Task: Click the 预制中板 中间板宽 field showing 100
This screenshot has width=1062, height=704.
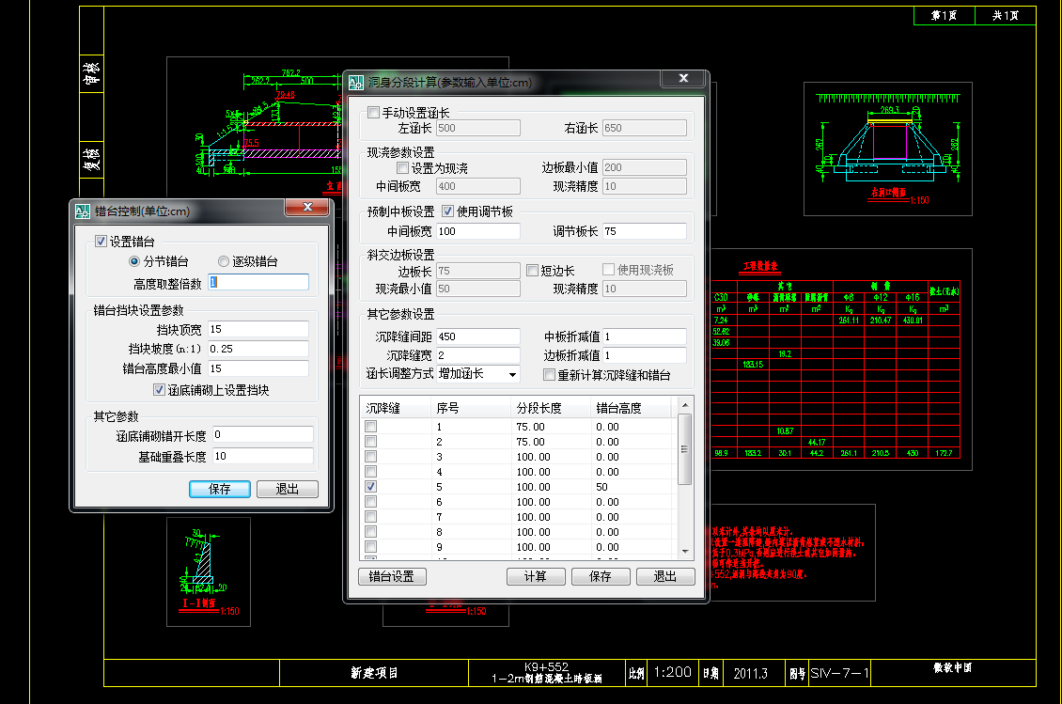Action: click(x=478, y=231)
